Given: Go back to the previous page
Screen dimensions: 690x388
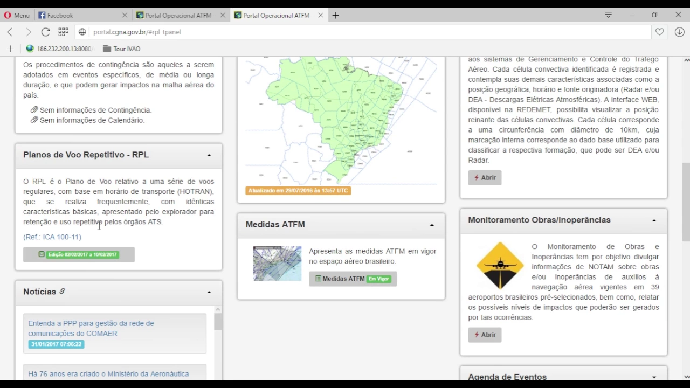Looking at the screenshot, I should [x=10, y=32].
